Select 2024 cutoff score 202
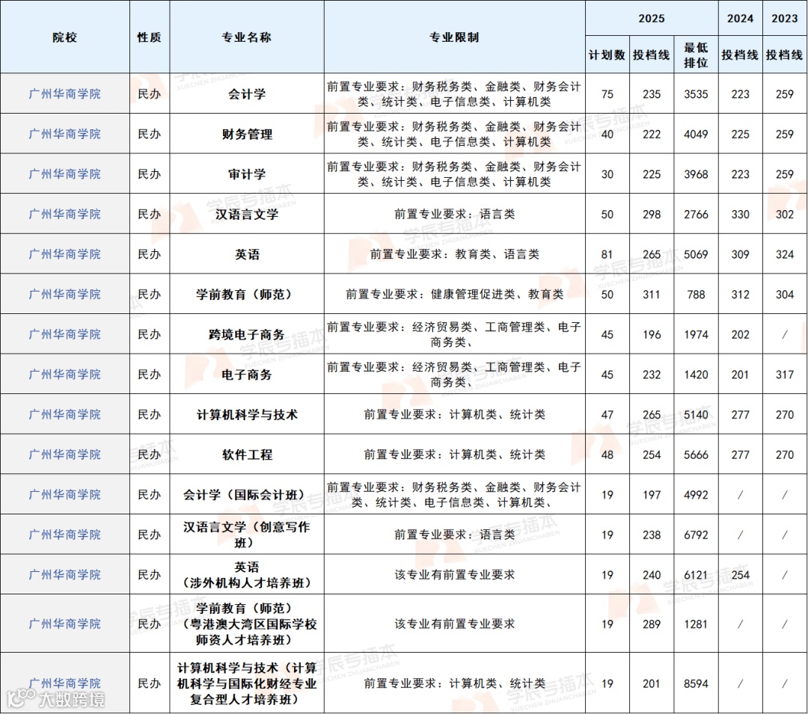Viewport: 808px width, 714px height. (740, 334)
